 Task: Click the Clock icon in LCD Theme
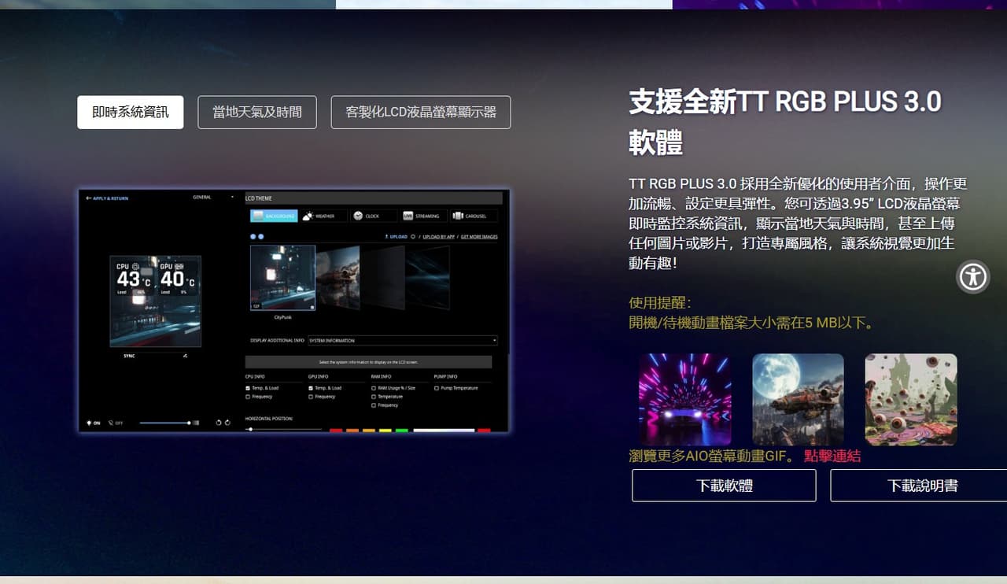[x=358, y=216]
